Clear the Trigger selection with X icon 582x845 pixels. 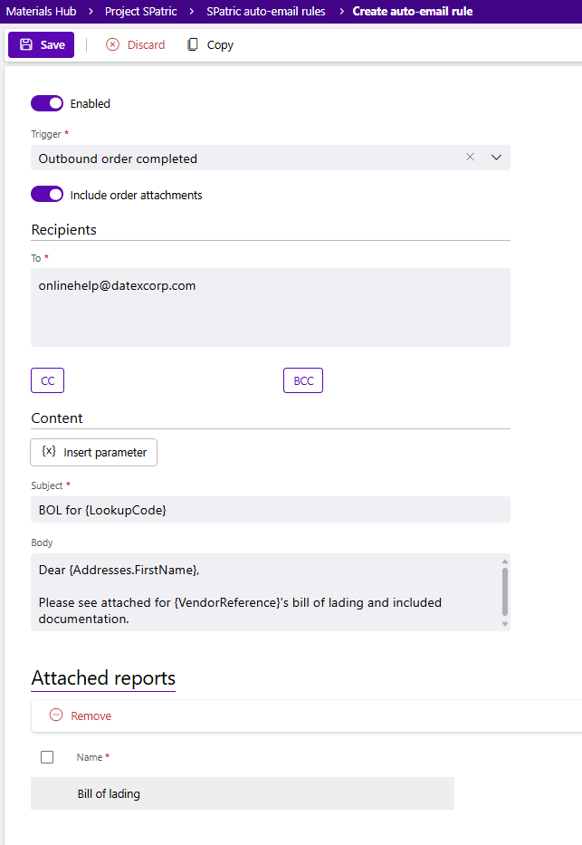click(x=470, y=158)
